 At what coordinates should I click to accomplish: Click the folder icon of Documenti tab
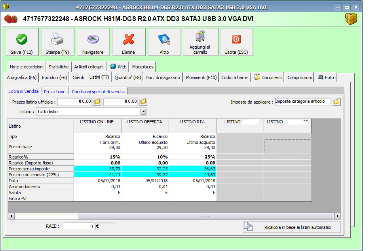pos(257,77)
